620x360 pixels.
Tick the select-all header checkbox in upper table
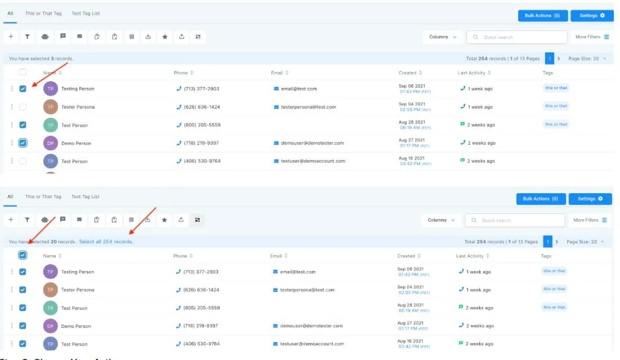point(23,72)
